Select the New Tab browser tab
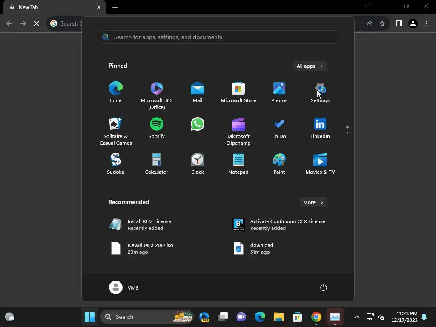The image size is (436, 327). [54, 7]
